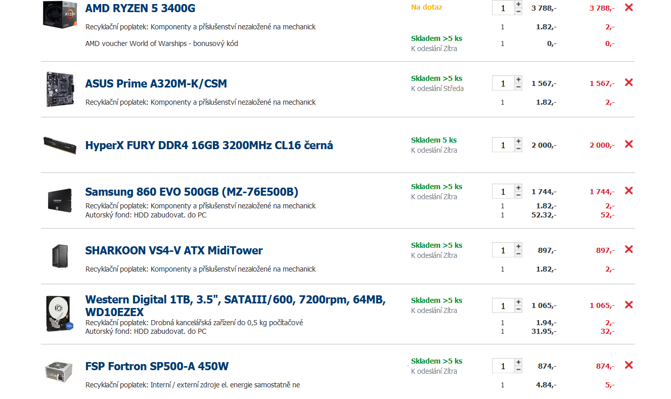Decrease quantity of ASUS Prime A320M-K/CSM
Screen dimensions: 671x399
[518, 87]
